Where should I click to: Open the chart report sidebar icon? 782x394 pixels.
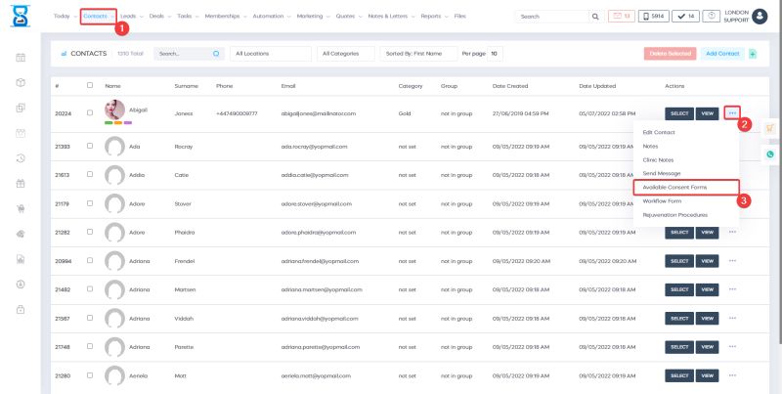(21, 259)
